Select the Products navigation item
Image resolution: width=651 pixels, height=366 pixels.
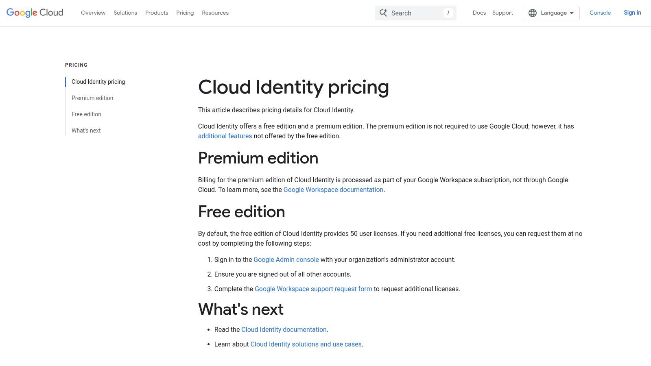click(156, 13)
